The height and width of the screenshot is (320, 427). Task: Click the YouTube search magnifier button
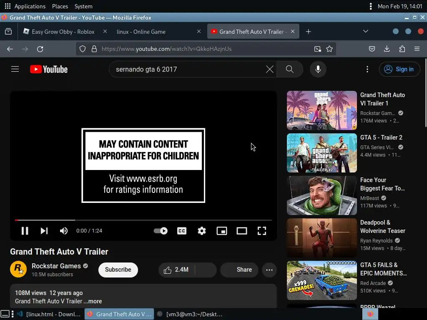coord(290,69)
